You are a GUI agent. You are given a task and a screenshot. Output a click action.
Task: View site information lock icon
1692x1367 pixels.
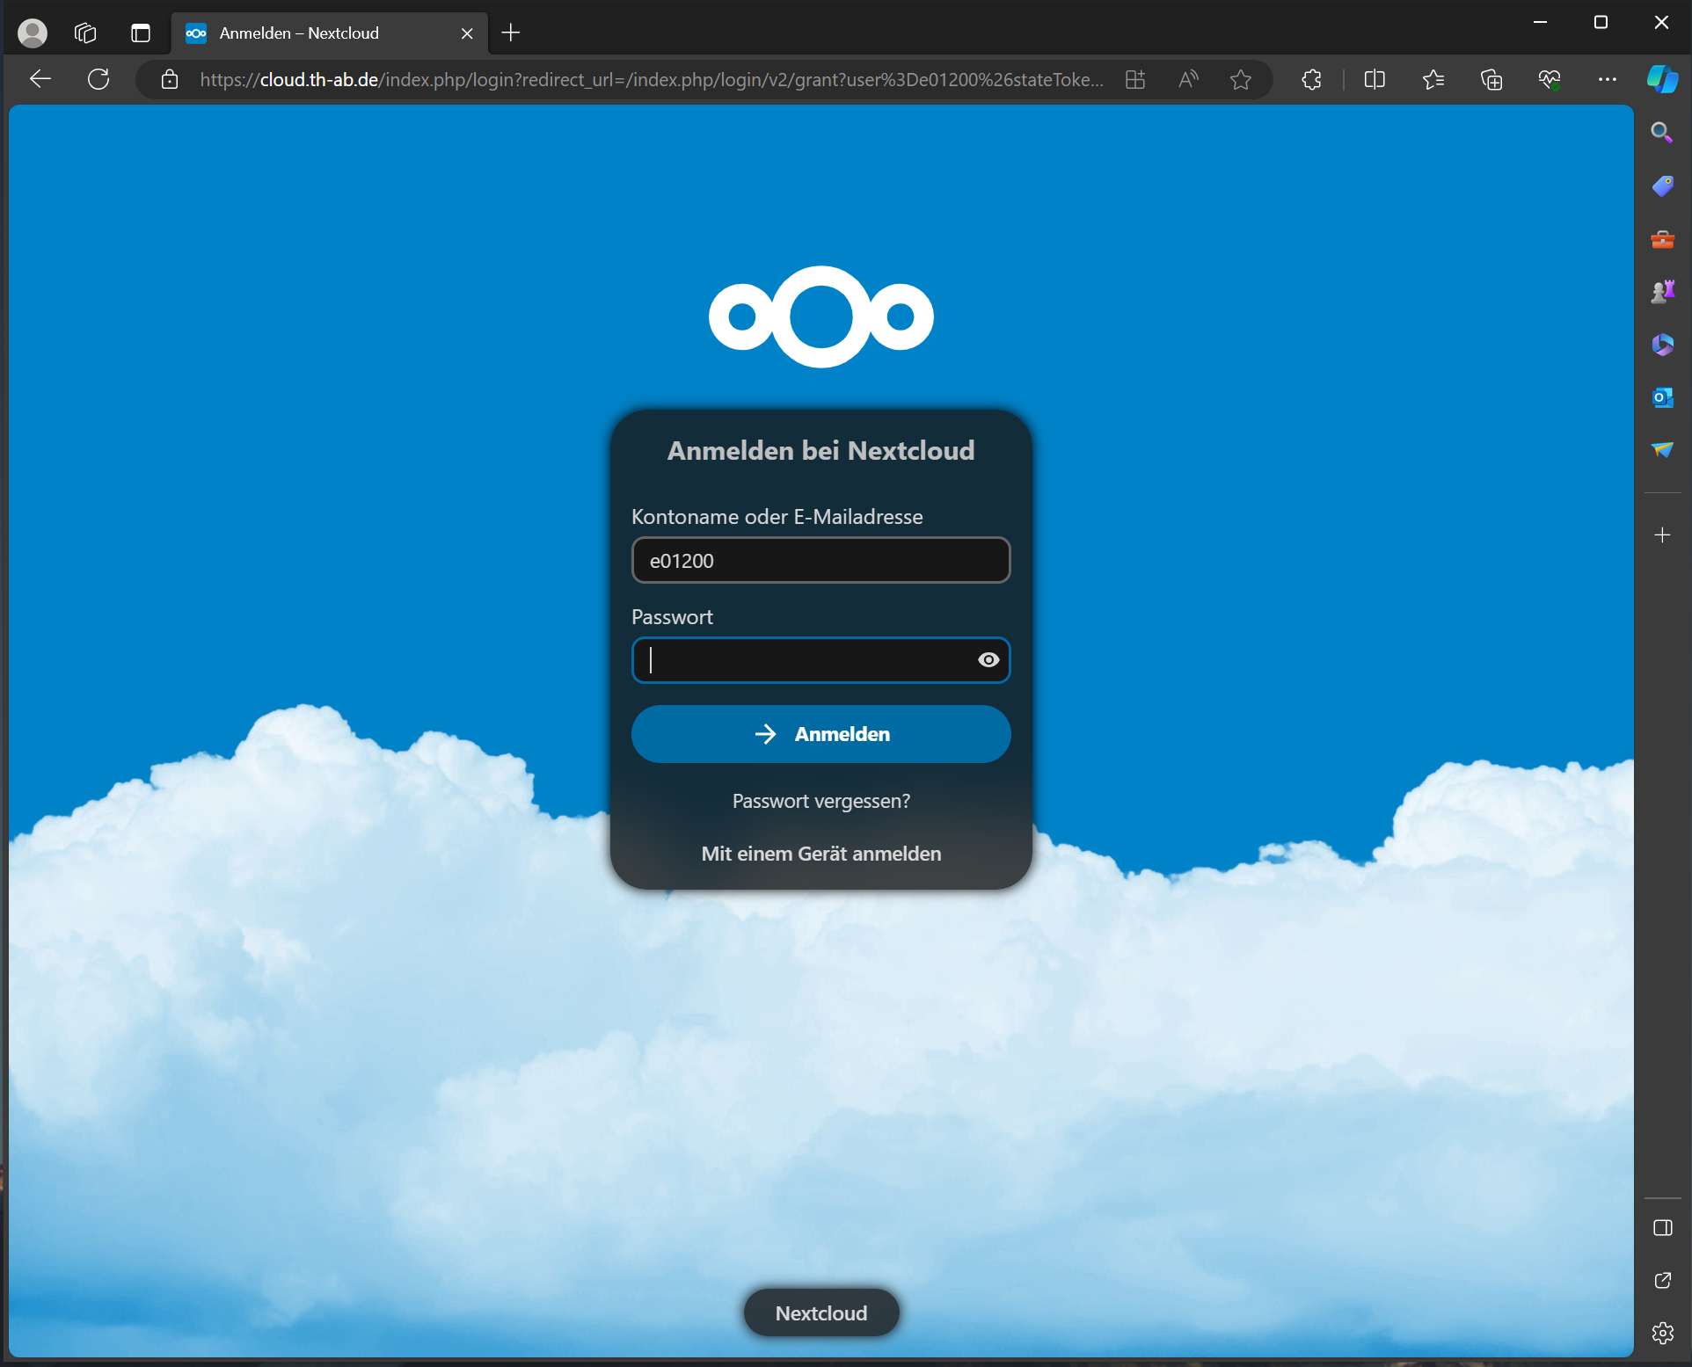pos(170,80)
